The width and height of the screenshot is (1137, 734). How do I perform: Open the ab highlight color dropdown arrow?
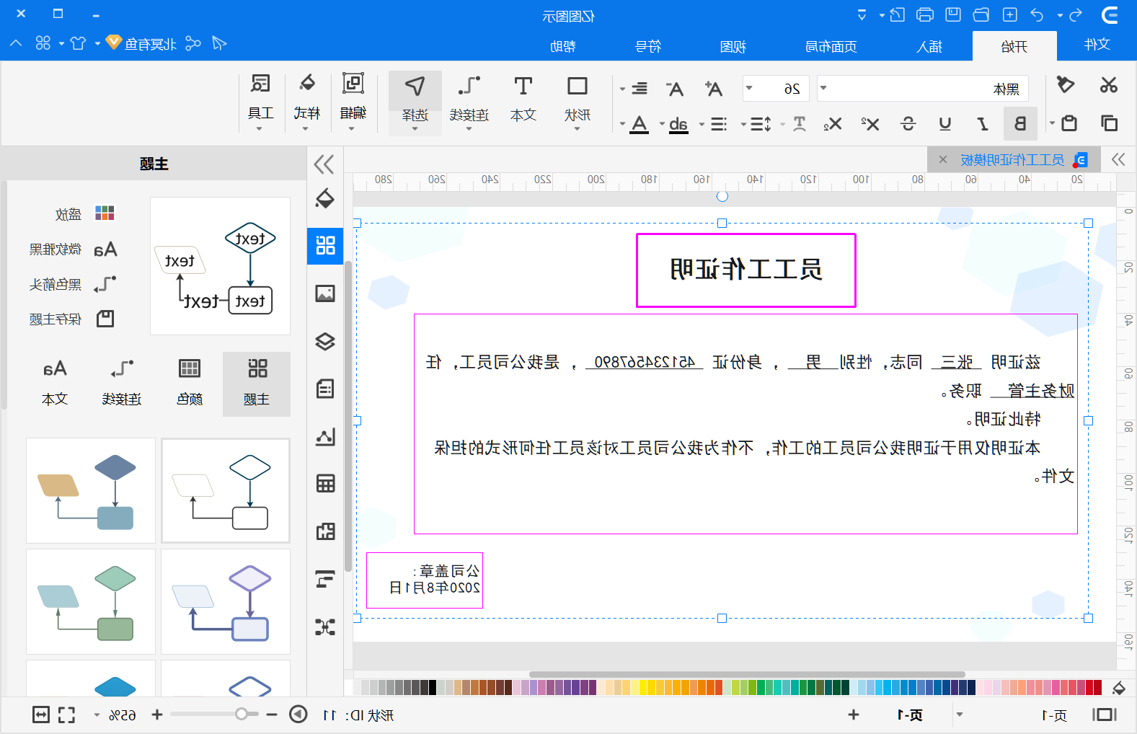[x=662, y=125]
